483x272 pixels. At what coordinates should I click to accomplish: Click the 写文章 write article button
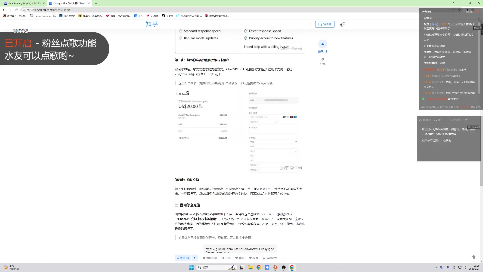325,24
